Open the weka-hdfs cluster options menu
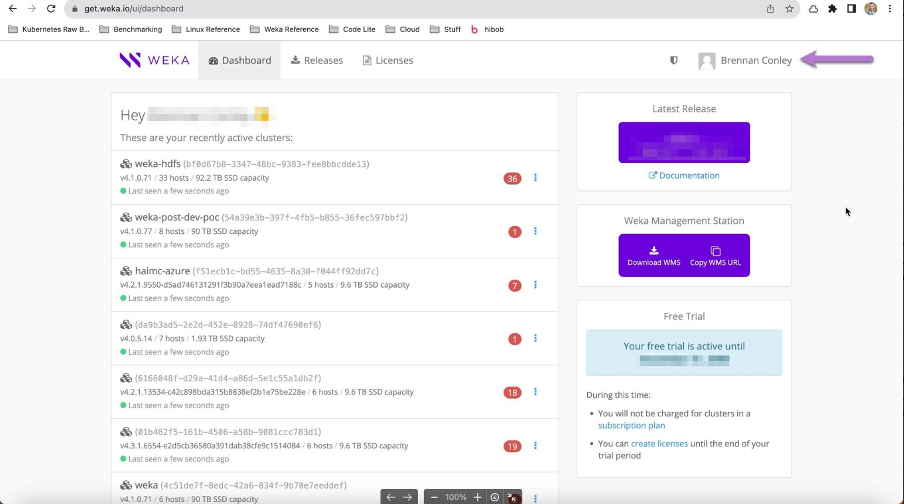Viewport: 904px width, 504px height. tap(535, 177)
